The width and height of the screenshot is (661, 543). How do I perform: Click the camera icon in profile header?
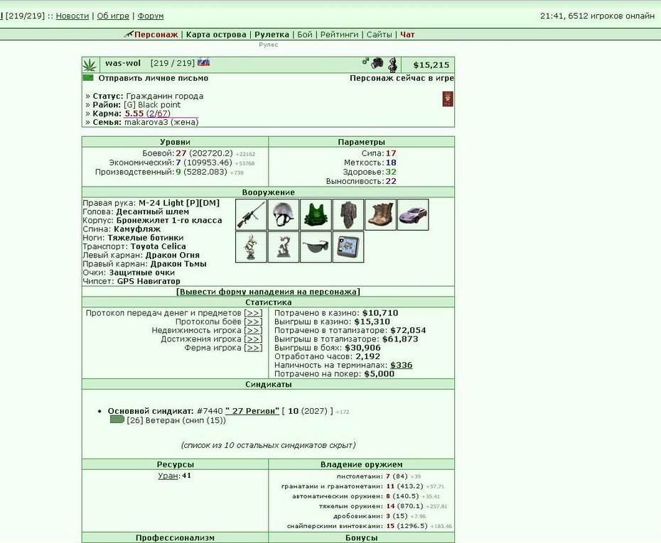377,63
